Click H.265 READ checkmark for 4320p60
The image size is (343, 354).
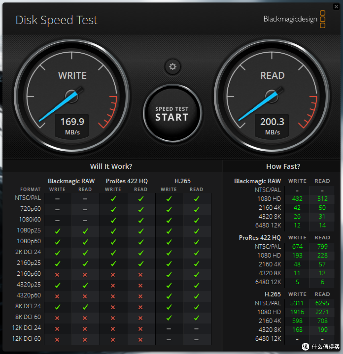pos(197,296)
